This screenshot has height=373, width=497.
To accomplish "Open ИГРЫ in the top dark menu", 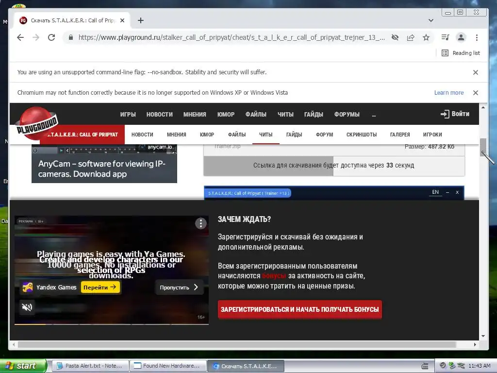I will (128, 114).
